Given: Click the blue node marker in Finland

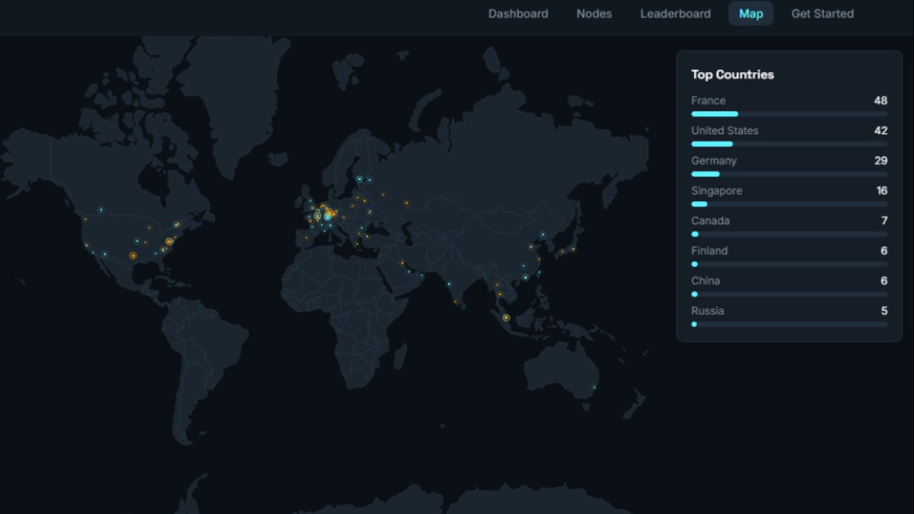Looking at the screenshot, I should pyautogui.click(x=360, y=179).
